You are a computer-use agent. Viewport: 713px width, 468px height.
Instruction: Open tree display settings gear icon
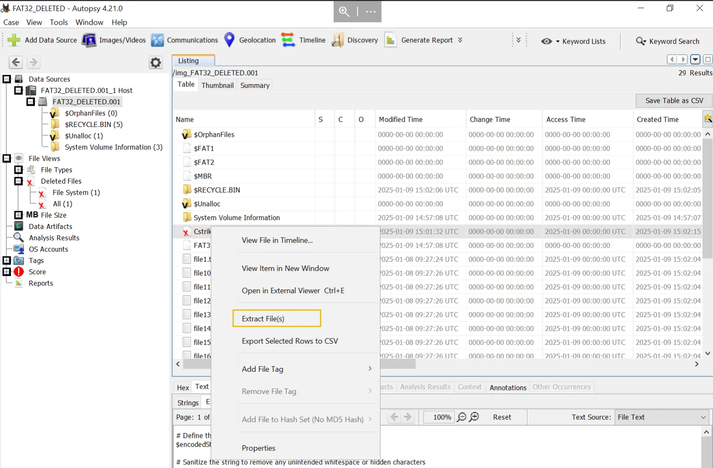coord(155,63)
